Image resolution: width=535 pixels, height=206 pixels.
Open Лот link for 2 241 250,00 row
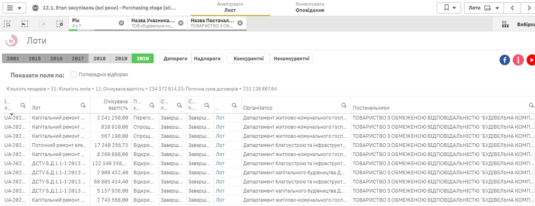pos(220,118)
